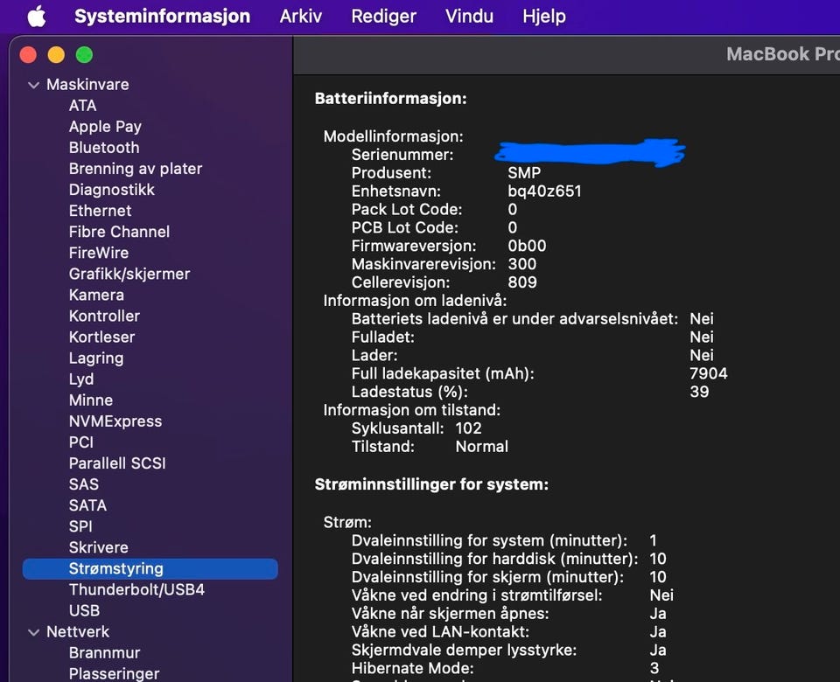
Task: Open the Rediger menu
Action: coord(383,16)
